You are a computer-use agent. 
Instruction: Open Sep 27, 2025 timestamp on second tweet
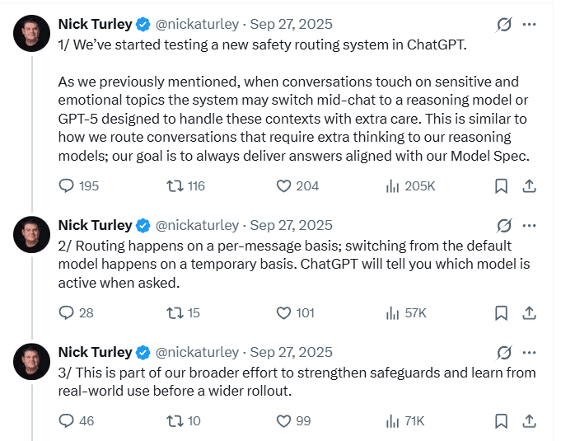(x=292, y=226)
